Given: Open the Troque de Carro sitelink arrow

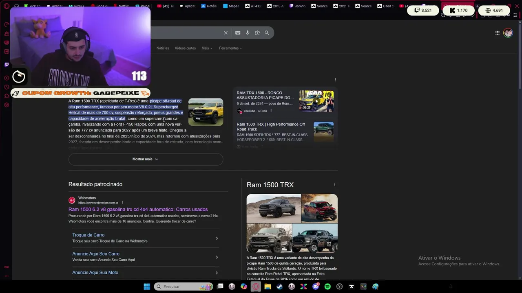Looking at the screenshot, I should tap(217, 238).
